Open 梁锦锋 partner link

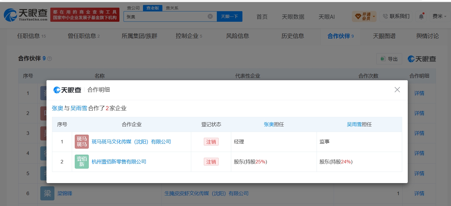[65, 193]
